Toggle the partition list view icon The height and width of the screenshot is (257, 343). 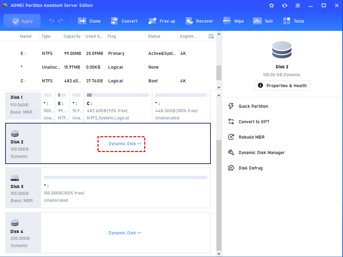(211, 36)
